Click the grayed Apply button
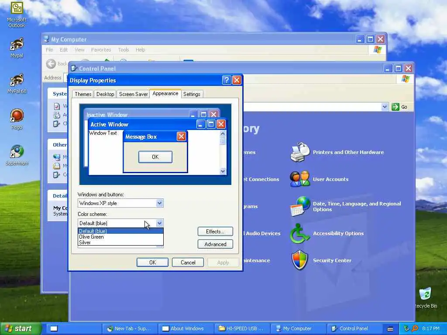447x335 pixels. 223,262
